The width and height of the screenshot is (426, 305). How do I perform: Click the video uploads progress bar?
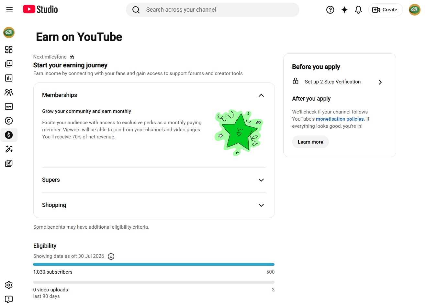154,282
